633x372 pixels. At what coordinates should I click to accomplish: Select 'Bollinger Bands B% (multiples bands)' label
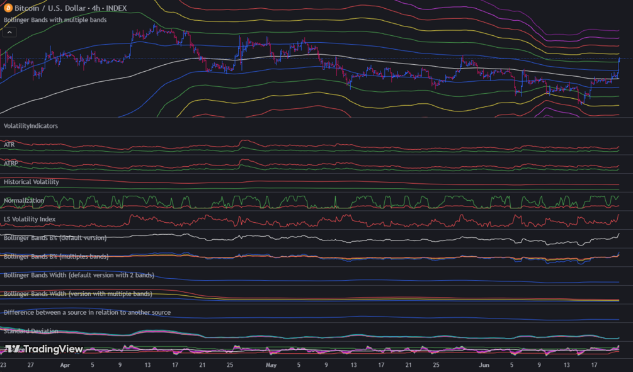[x=56, y=256]
